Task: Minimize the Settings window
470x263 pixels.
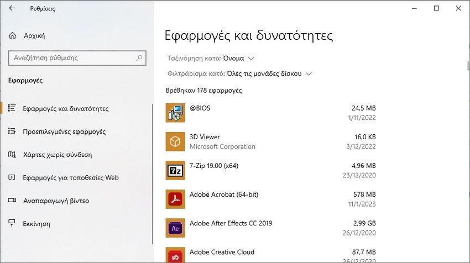Action: coord(414,8)
